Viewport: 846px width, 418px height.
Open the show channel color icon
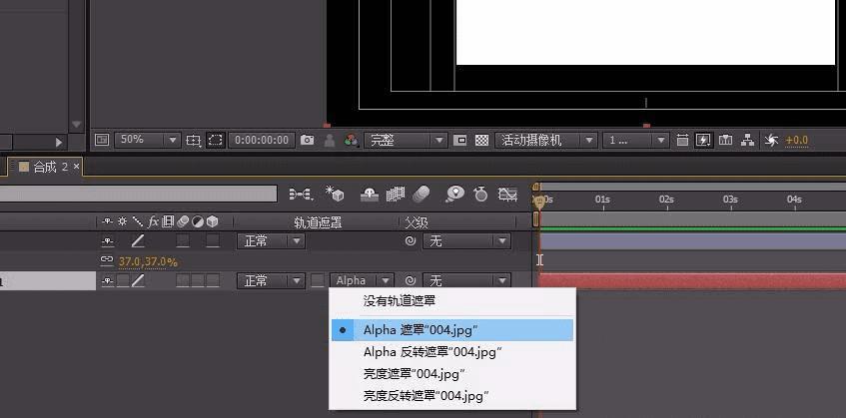click(352, 140)
